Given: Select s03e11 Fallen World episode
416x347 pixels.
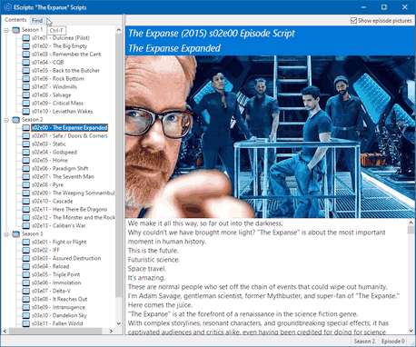Looking at the screenshot, I should click(x=57, y=323).
